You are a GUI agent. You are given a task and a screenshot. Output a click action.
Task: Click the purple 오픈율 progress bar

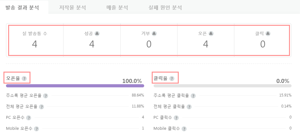75,86
